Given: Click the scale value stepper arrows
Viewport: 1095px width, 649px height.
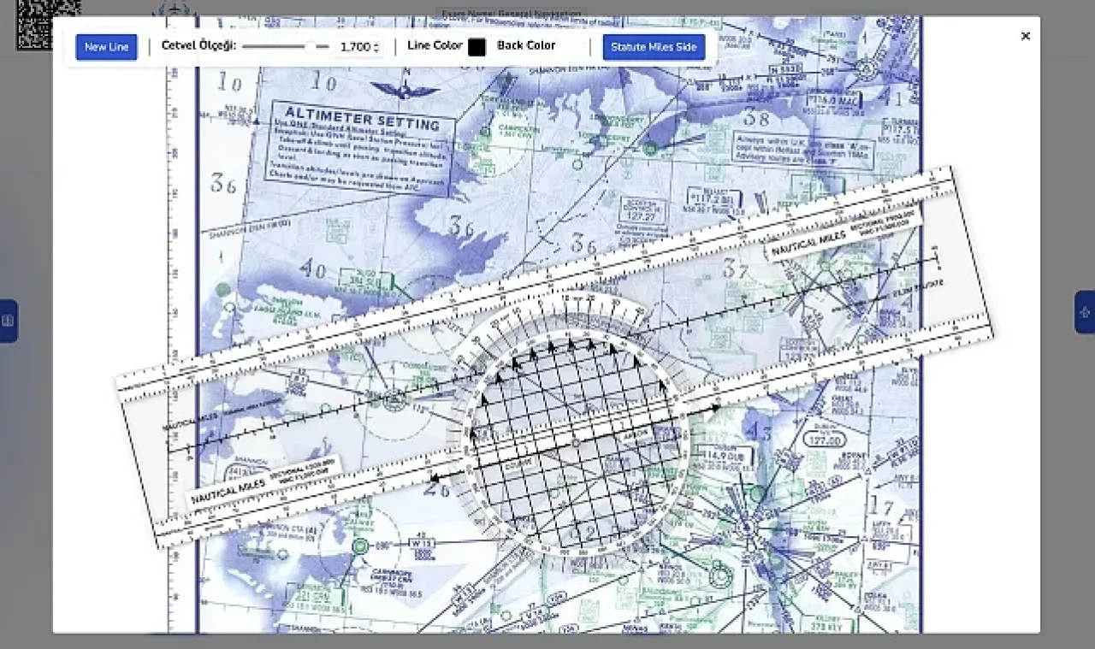Looking at the screenshot, I should (x=377, y=47).
